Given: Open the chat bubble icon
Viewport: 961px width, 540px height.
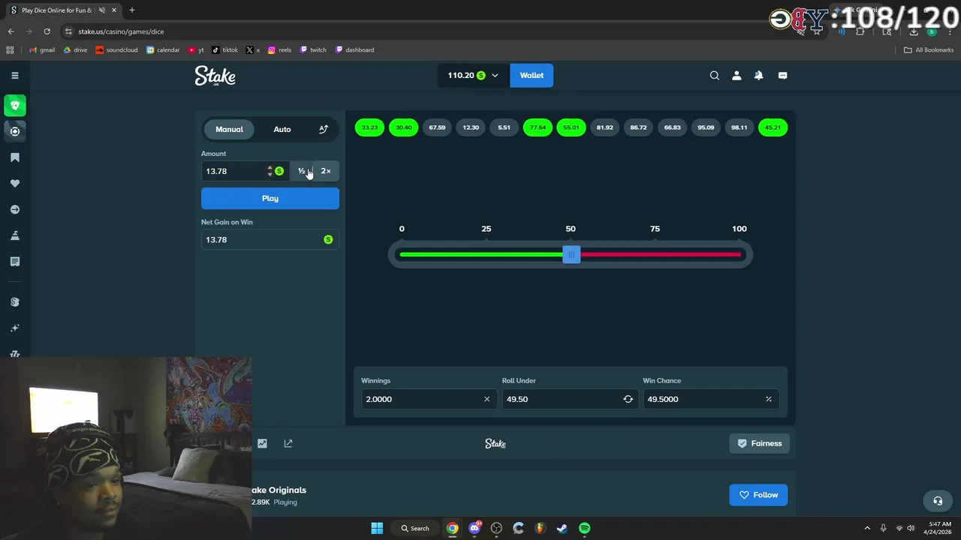Looking at the screenshot, I should [x=782, y=75].
